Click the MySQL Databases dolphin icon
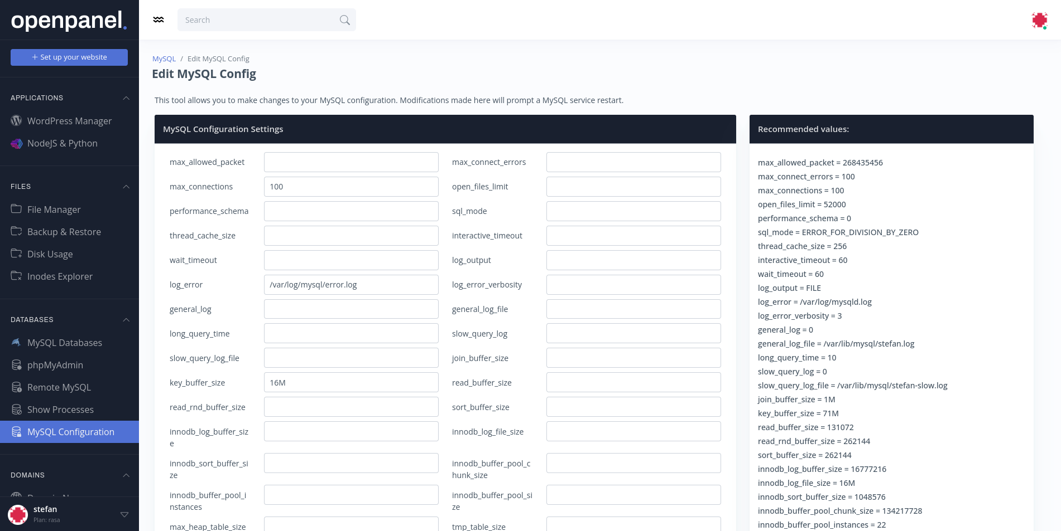This screenshot has height=531, width=1061. [x=16, y=342]
